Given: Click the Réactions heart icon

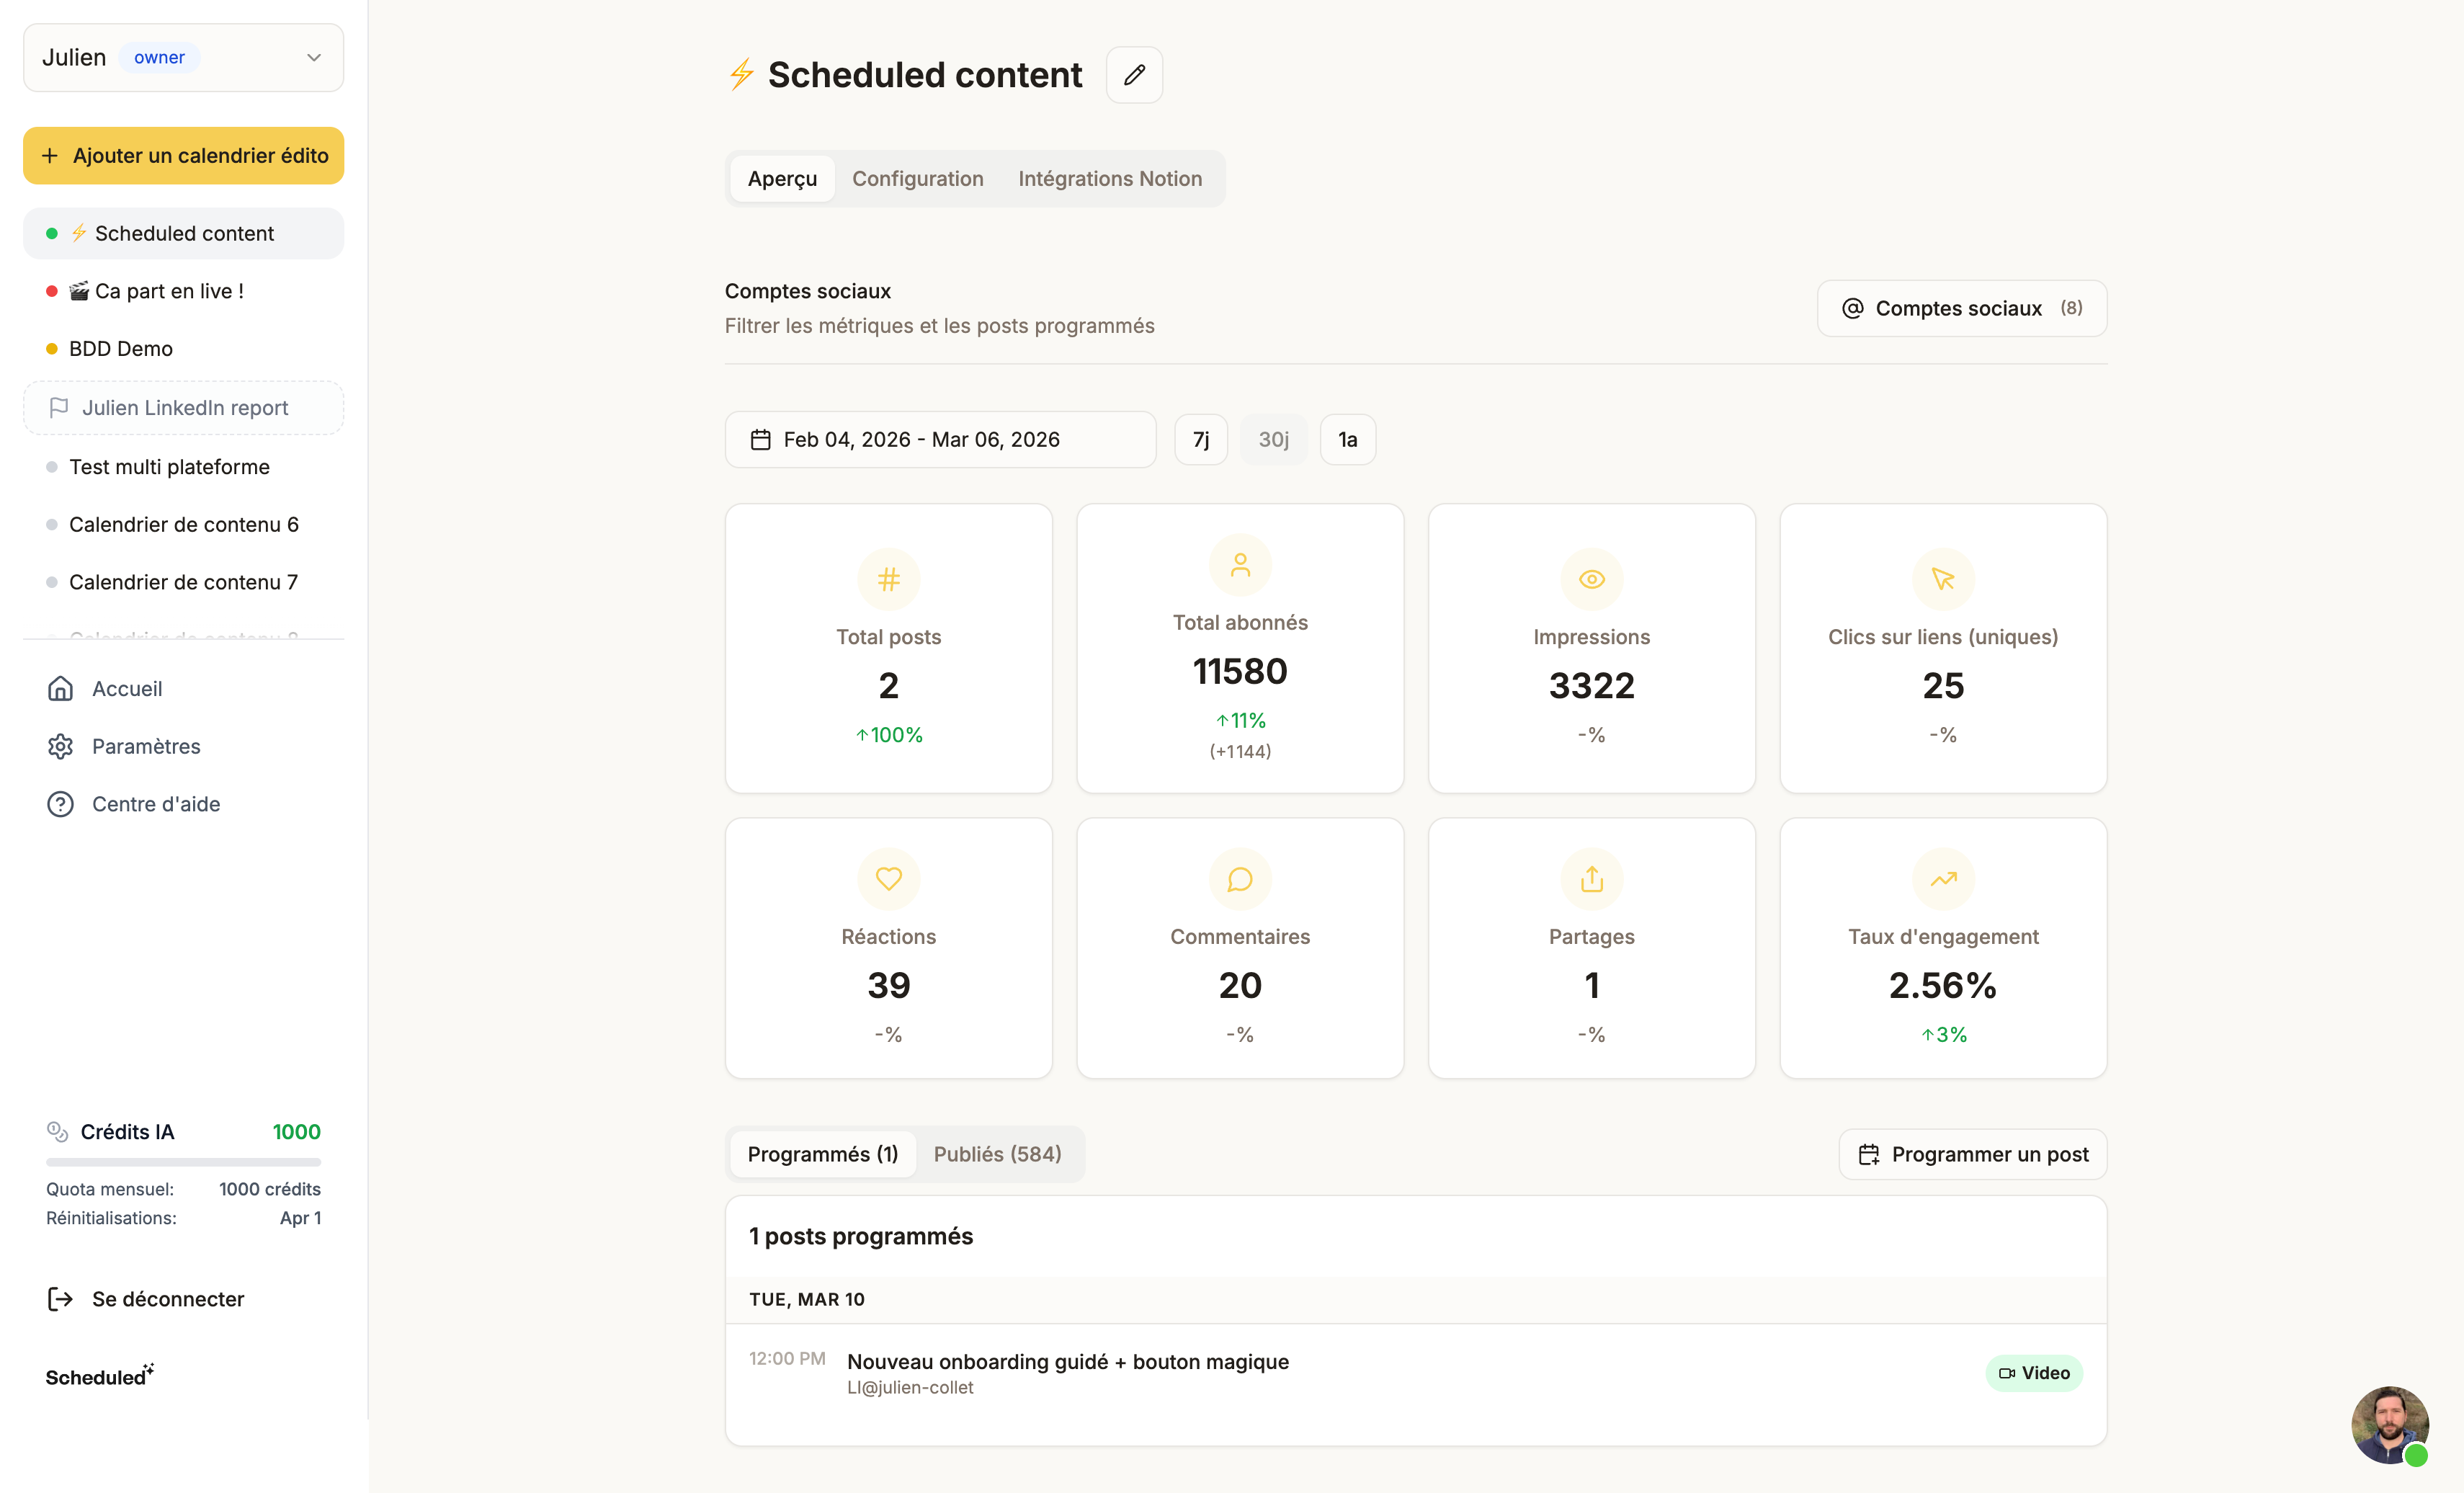Looking at the screenshot, I should 888,879.
